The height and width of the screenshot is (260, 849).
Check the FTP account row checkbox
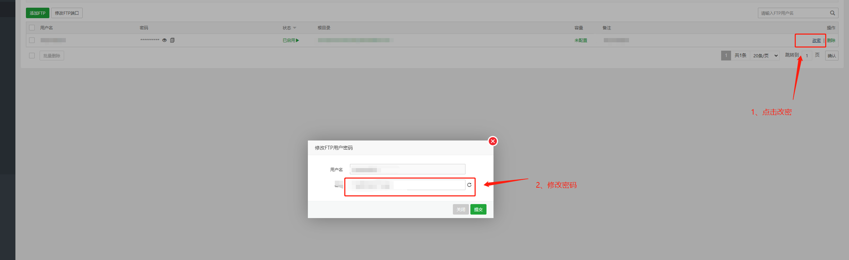point(32,40)
